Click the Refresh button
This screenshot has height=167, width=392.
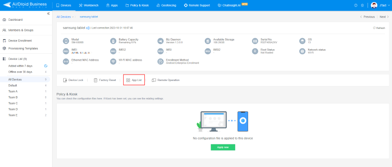point(379,28)
